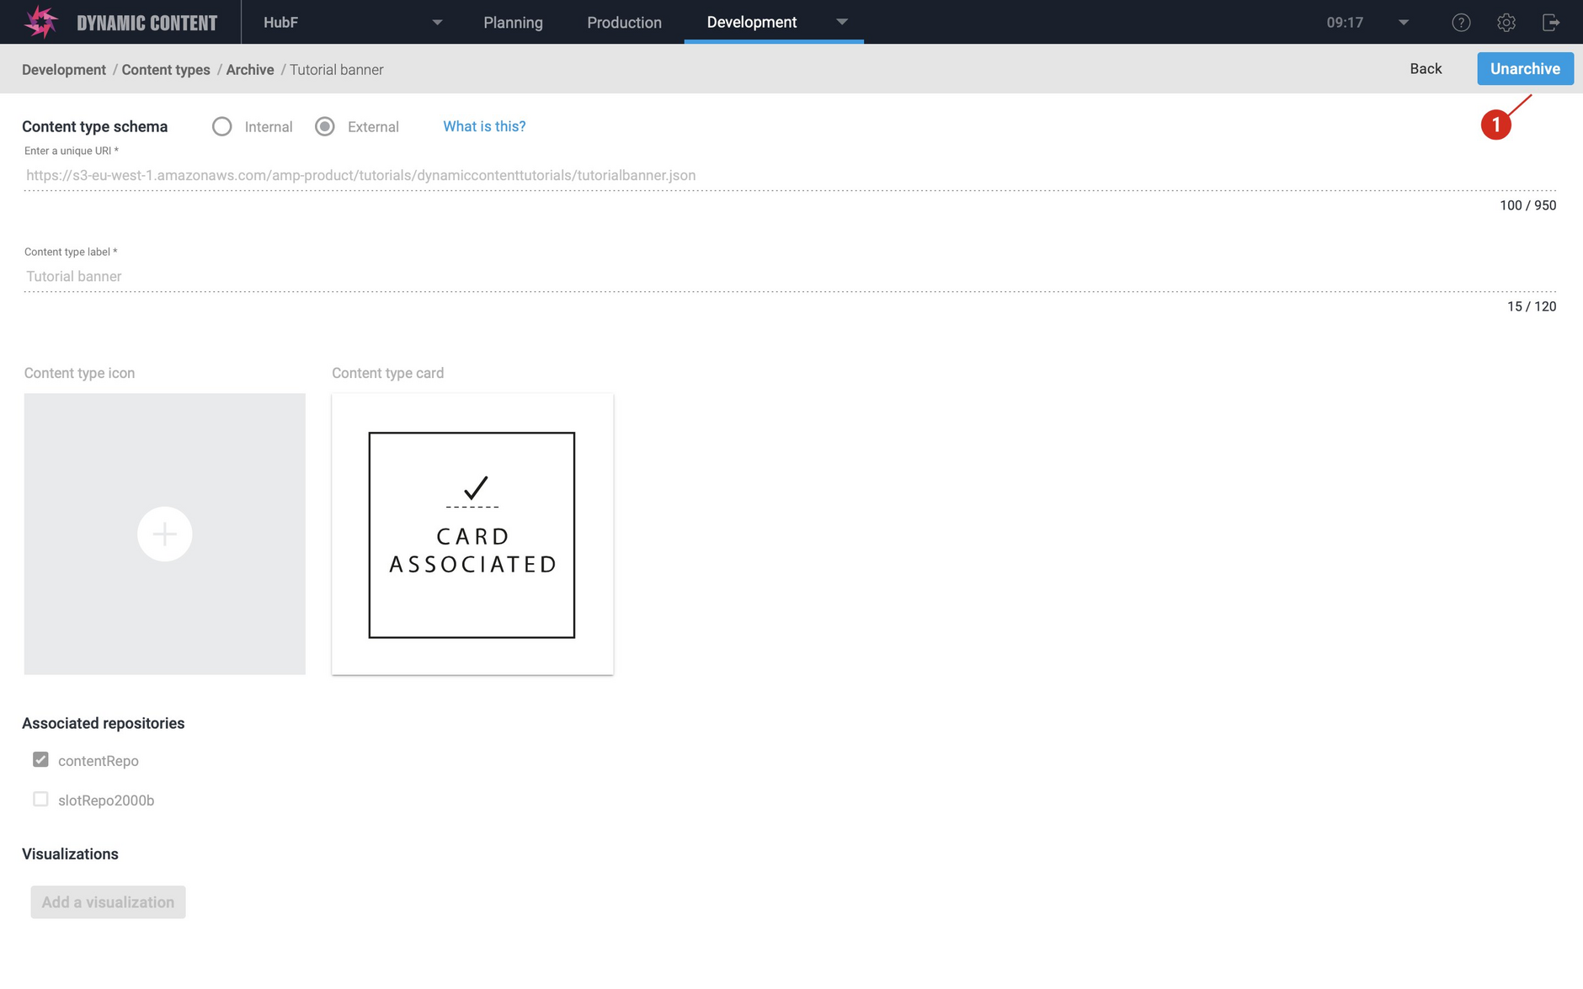
Task: Expand the Development tab dropdown arrow
Action: click(842, 22)
